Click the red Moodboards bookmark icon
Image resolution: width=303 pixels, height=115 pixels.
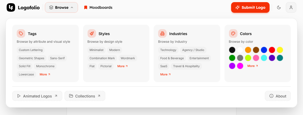pos(86,7)
